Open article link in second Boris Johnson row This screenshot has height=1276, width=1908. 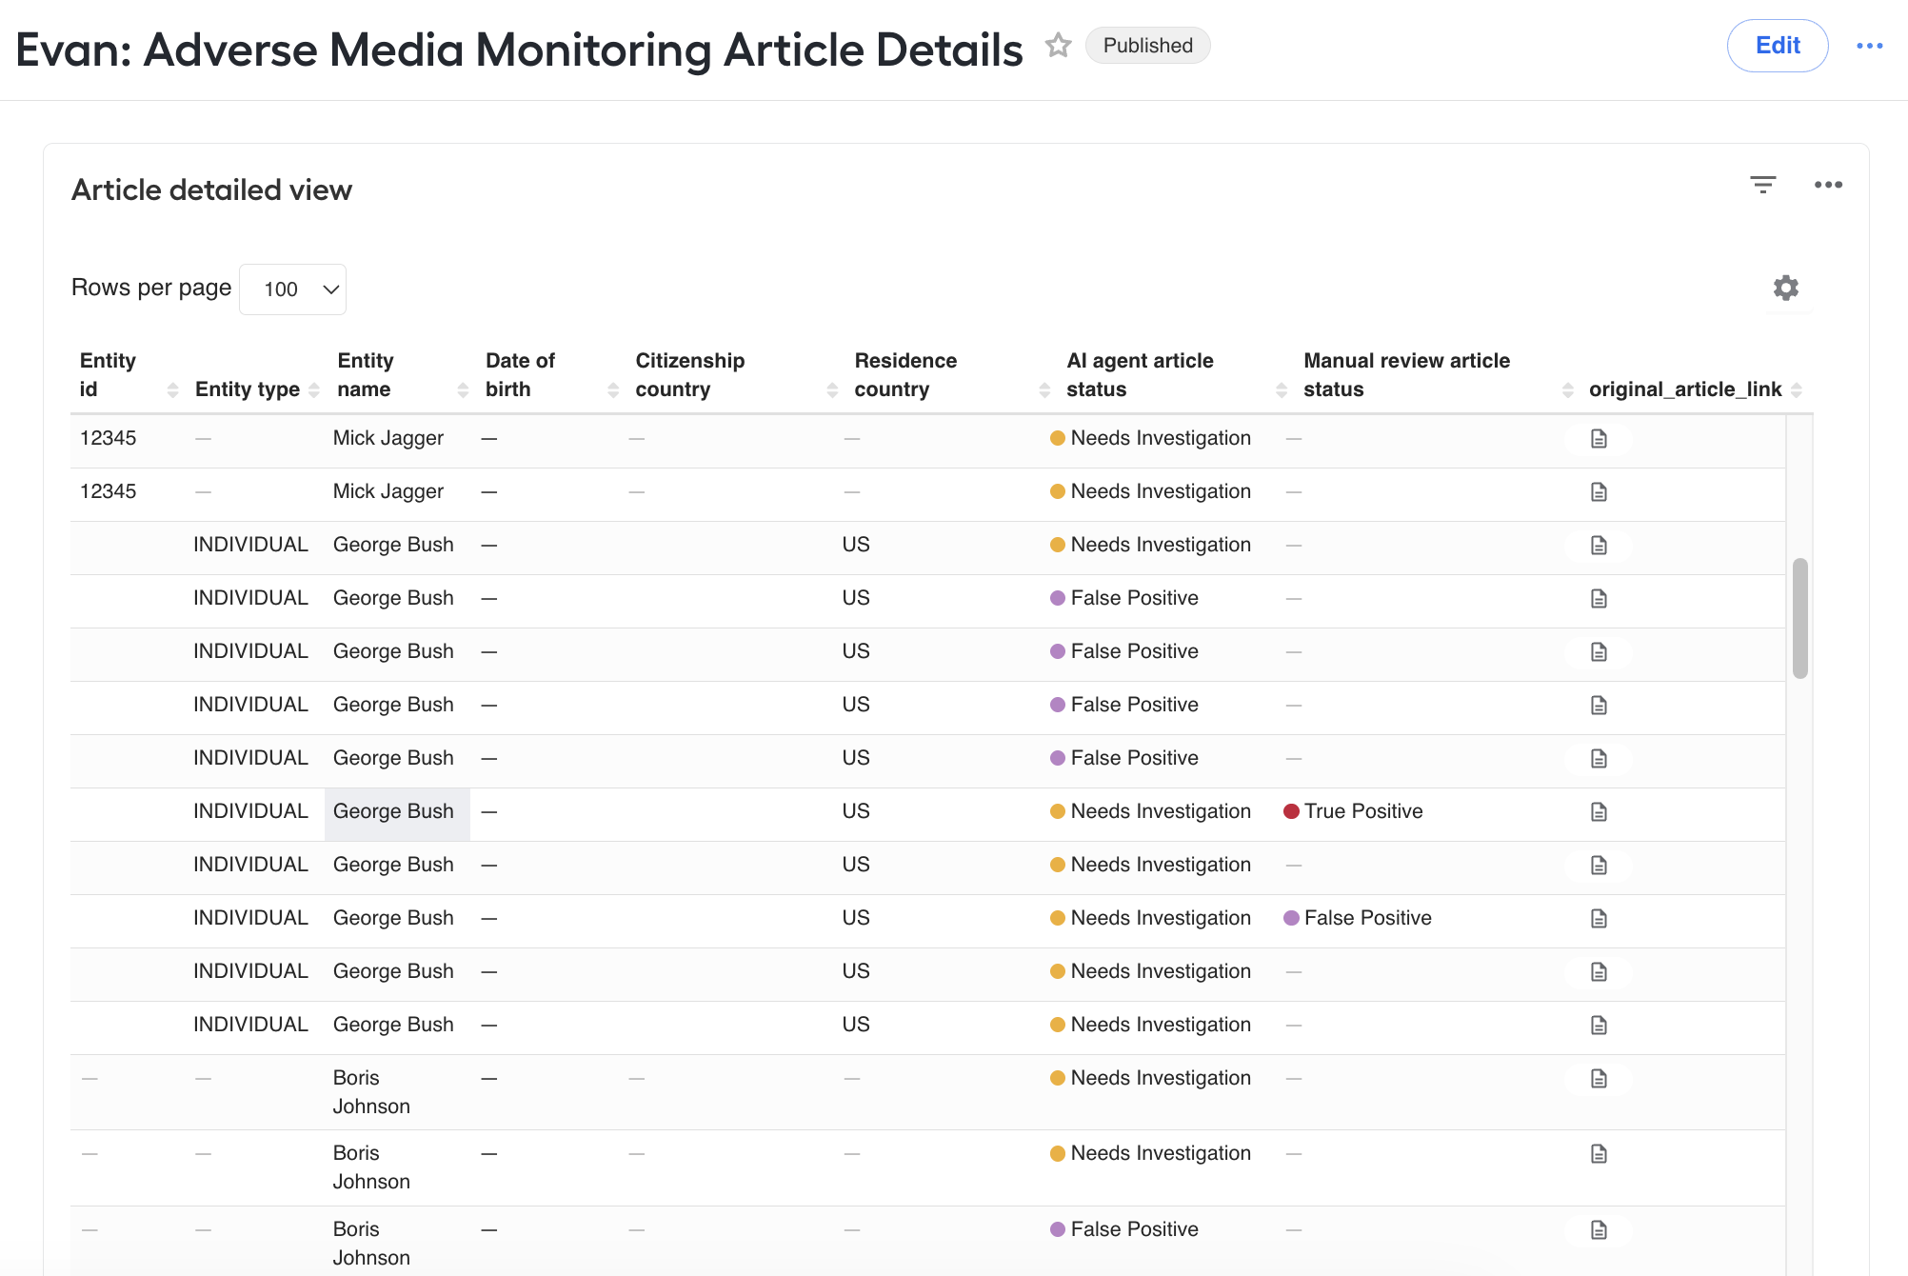[x=1599, y=1154]
